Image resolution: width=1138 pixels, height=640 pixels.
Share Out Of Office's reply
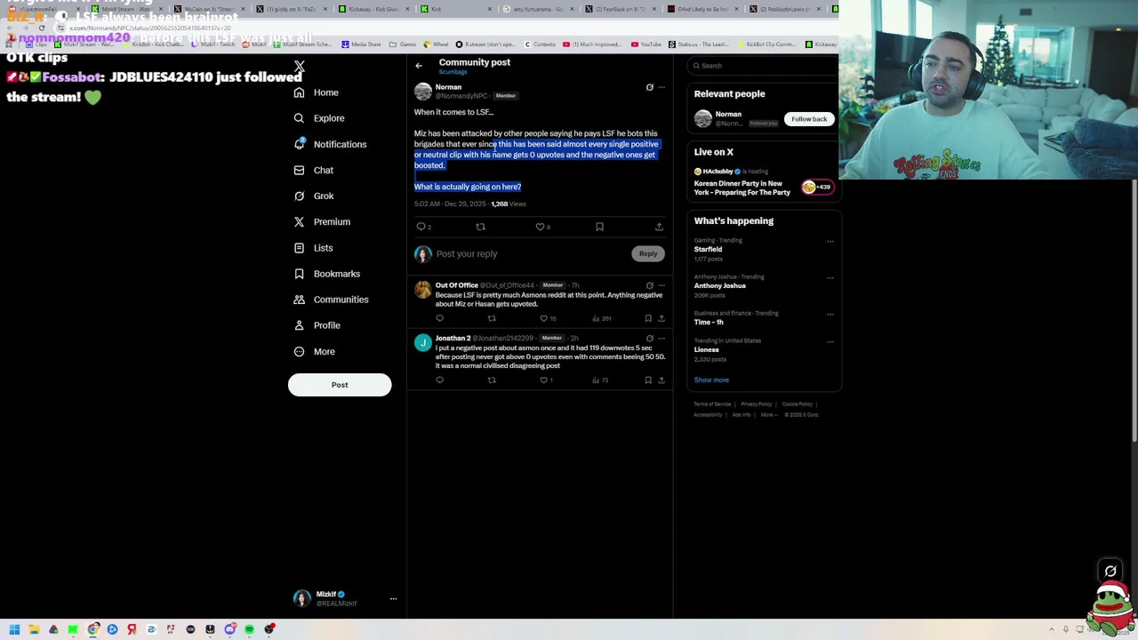661,318
